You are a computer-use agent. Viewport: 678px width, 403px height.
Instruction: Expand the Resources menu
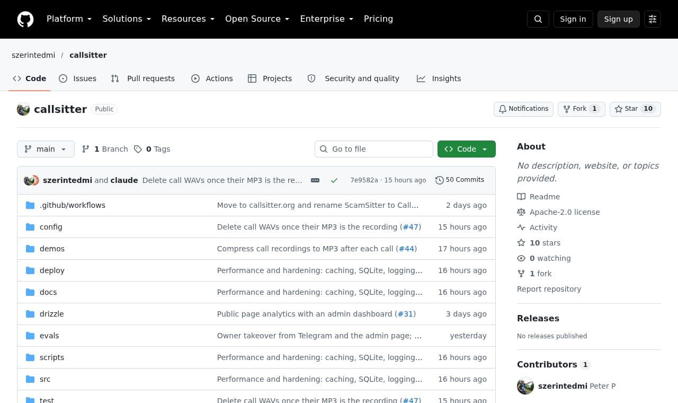pos(188,19)
